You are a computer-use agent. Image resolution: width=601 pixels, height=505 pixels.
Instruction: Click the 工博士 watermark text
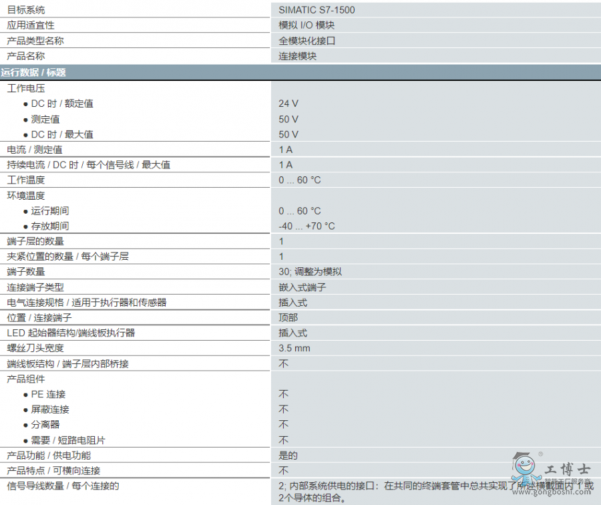567,470
